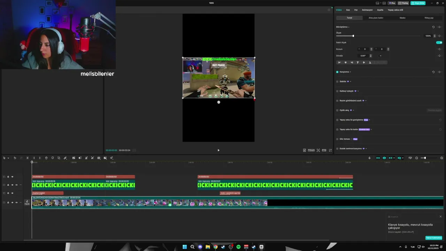Click the zoom out timeline magnifier
The width and height of the screenshot is (446, 251).
pos(416,158)
